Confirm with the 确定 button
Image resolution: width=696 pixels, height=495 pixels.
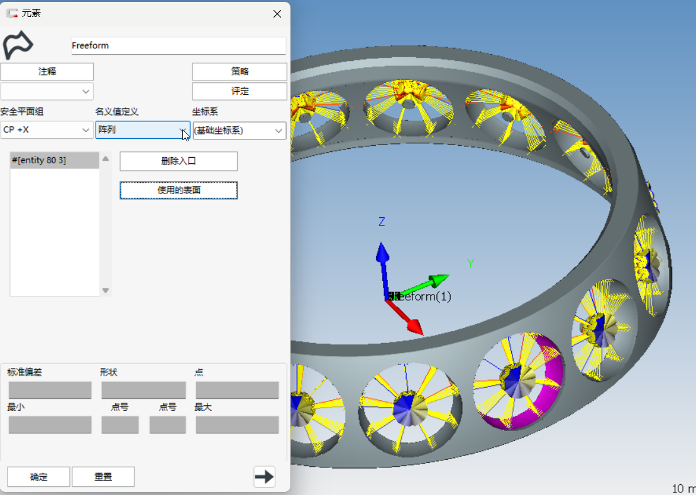(x=38, y=477)
